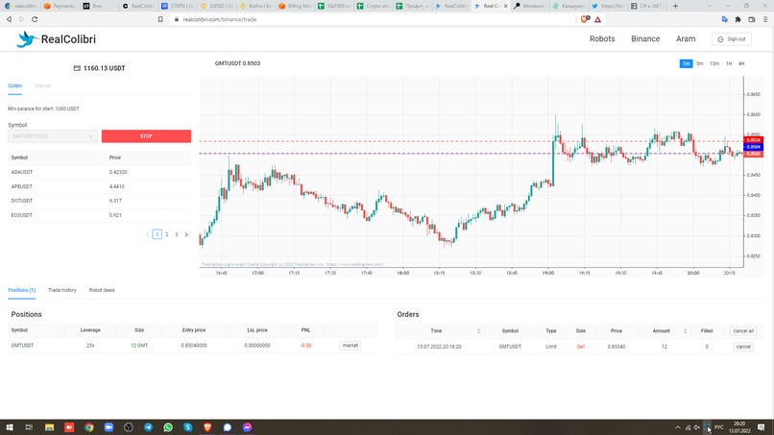This screenshot has width=774, height=435.
Task: Open the Trade history tab
Action: tap(62, 290)
